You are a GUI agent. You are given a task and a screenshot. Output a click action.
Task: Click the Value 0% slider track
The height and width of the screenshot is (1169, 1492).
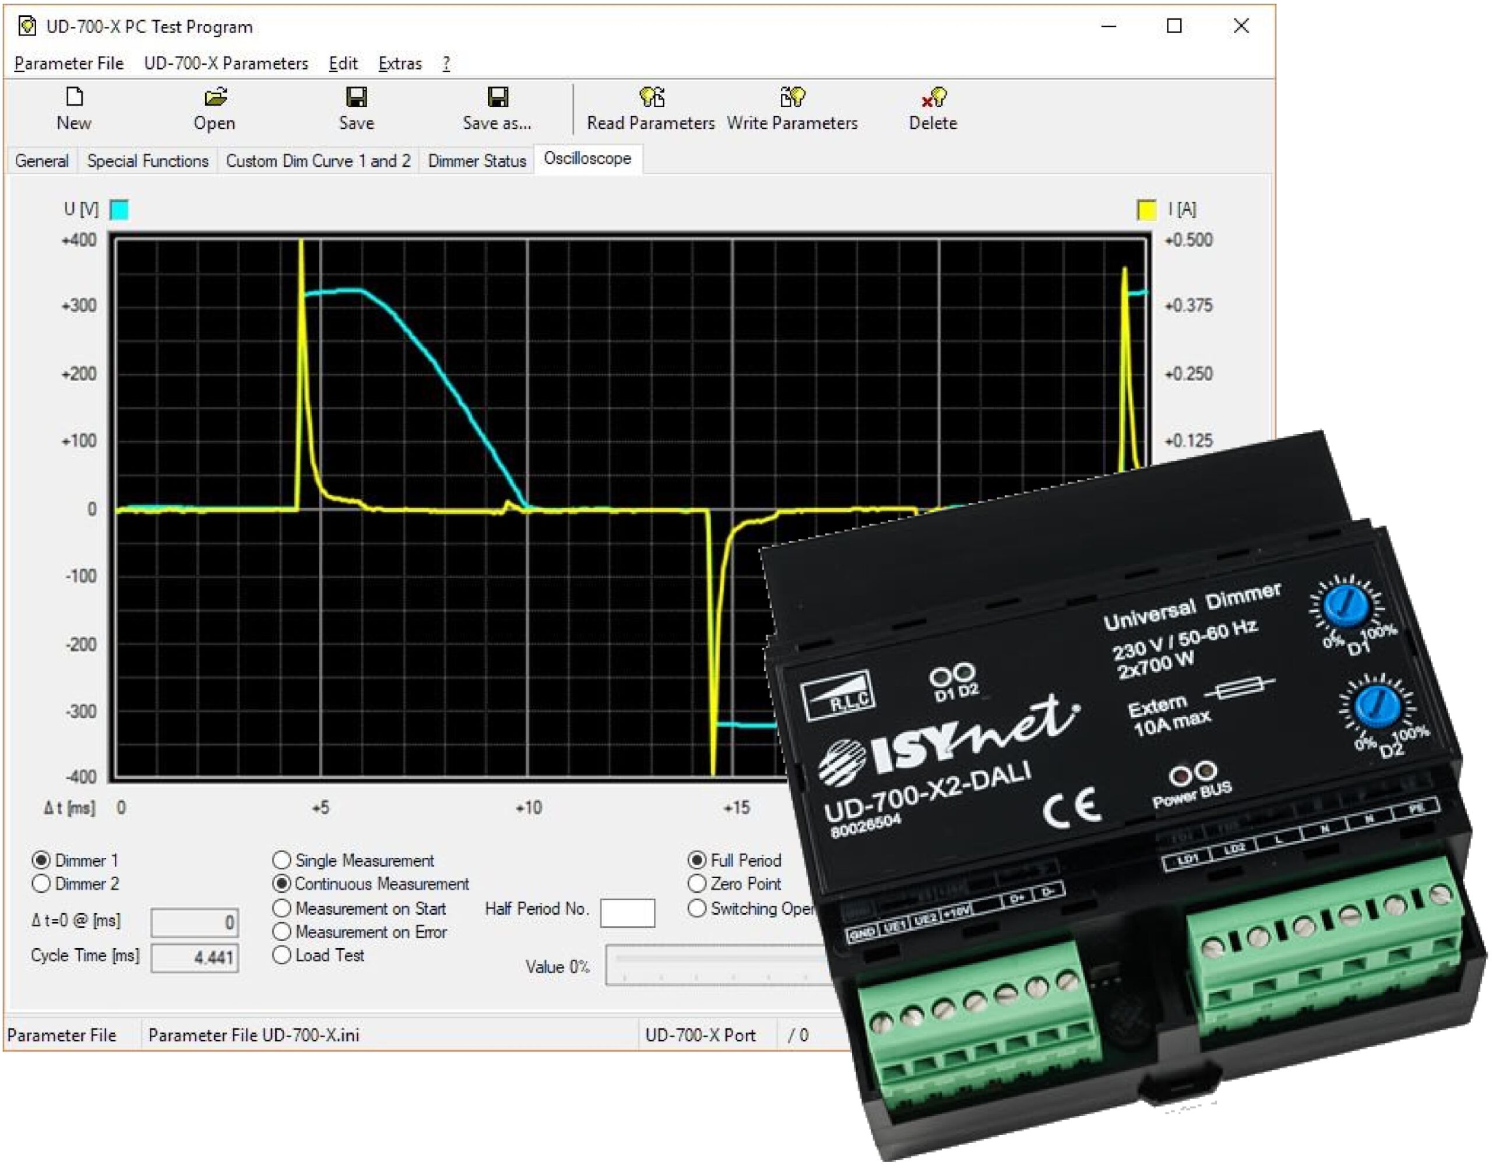(x=719, y=964)
